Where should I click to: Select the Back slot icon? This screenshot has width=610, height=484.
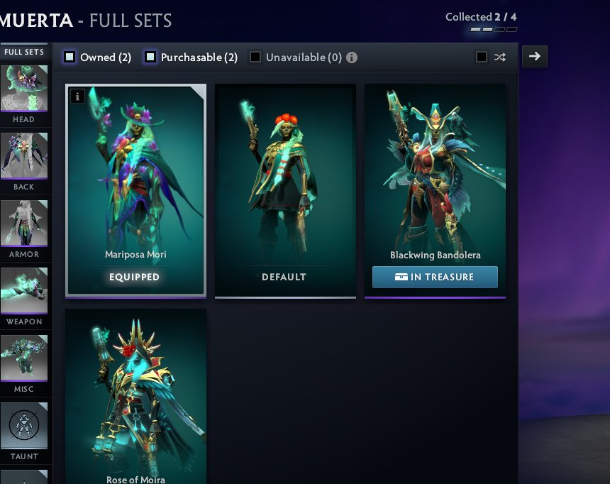pyautogui.click(x=24, y=155)
